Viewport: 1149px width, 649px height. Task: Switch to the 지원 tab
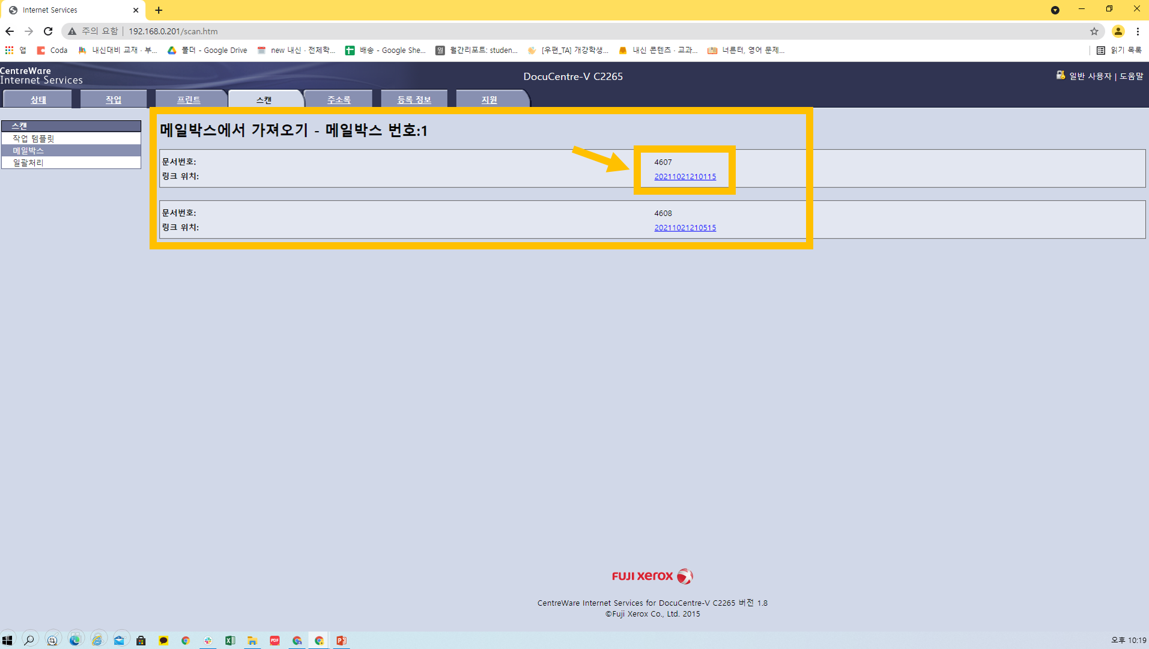click(x=489, y=99)
